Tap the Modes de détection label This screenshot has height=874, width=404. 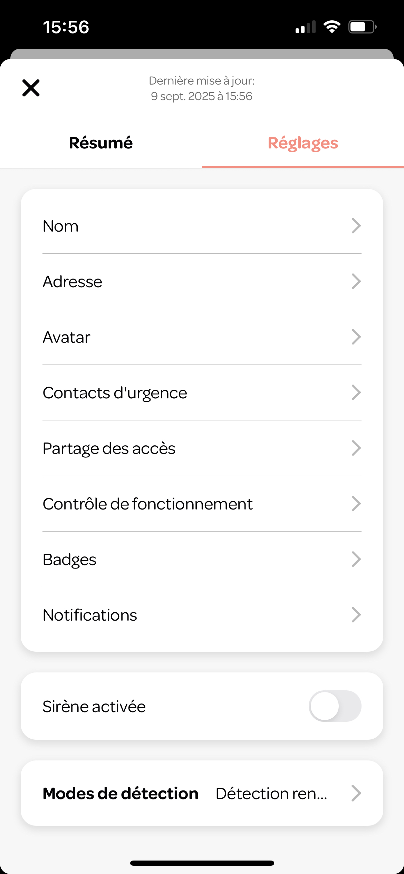(121, 793)
